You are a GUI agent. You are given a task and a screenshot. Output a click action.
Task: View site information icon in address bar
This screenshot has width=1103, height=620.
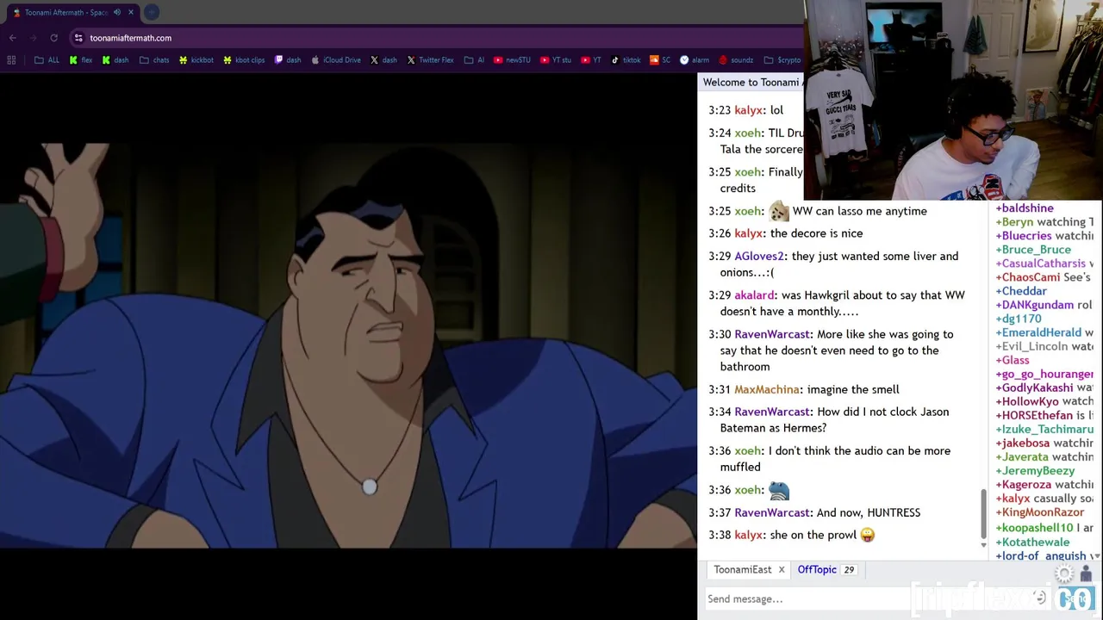coord(78,38)
